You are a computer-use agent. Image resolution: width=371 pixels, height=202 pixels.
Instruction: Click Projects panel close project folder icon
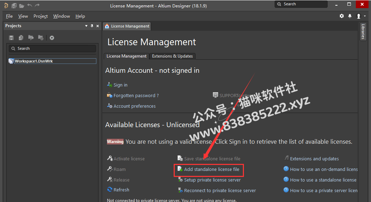[x=41, y=38]
